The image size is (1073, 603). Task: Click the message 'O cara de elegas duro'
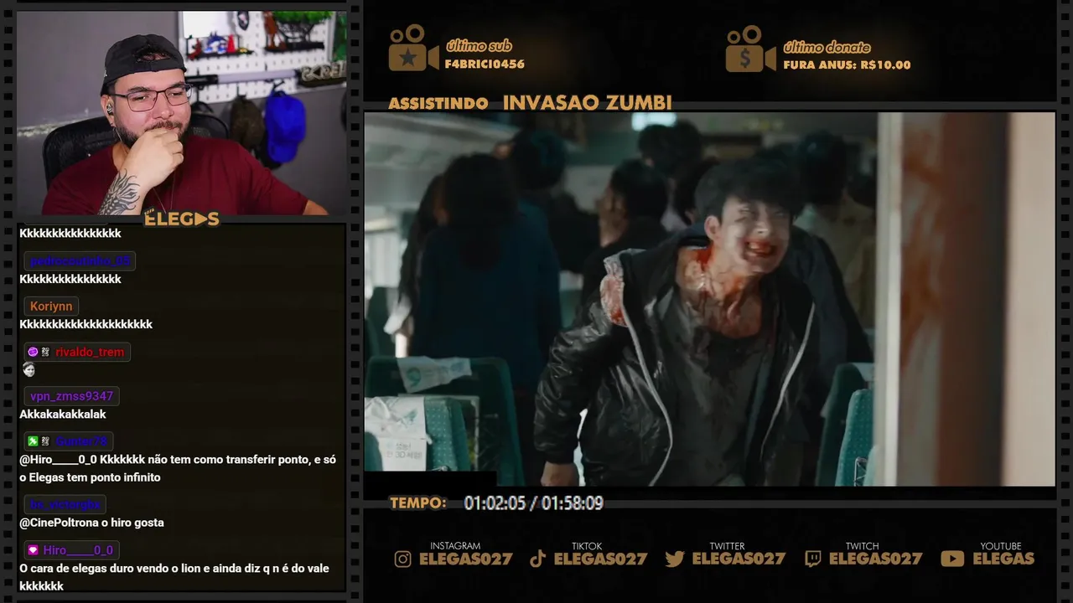pos(174,577)
